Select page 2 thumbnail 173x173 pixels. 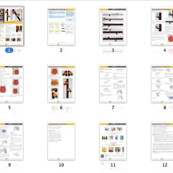(x=62, y=26)
